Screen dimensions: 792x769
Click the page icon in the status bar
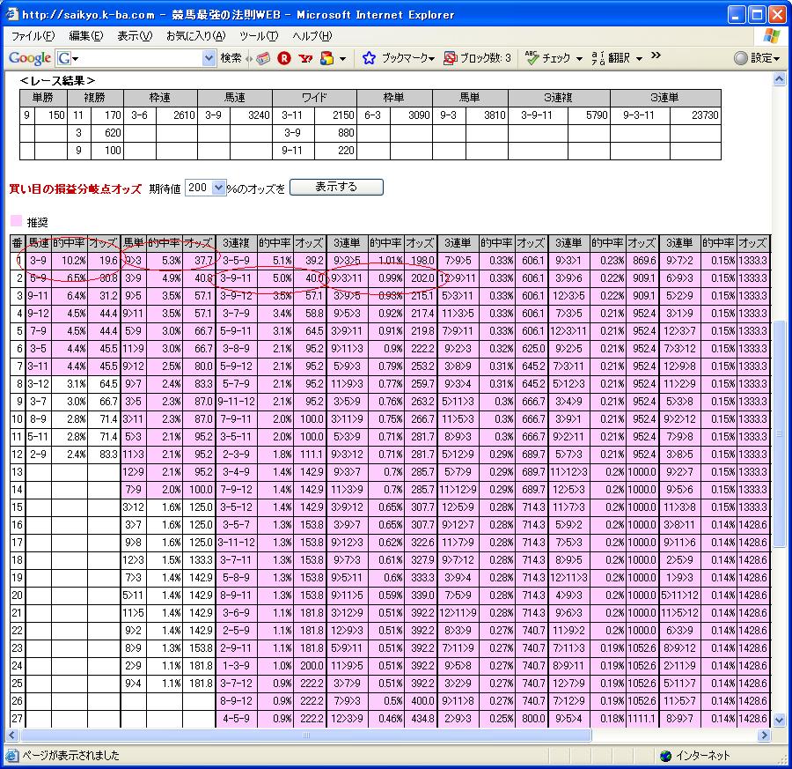click(12, 756)
